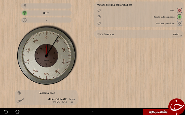Toggle the GPS altitude switch
This screenshot has height=115, width=185.
179,10
